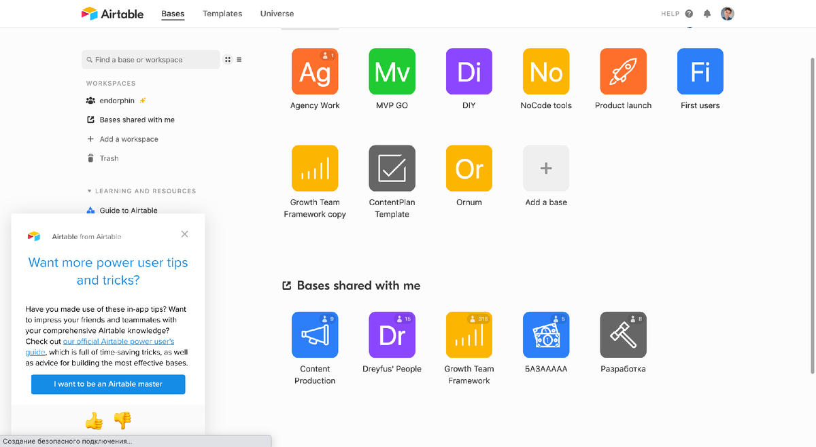The height and width of the screenshot is (447, 816).
Task: Click I want to be an Airtable master
Action: (x=108, y=384)
